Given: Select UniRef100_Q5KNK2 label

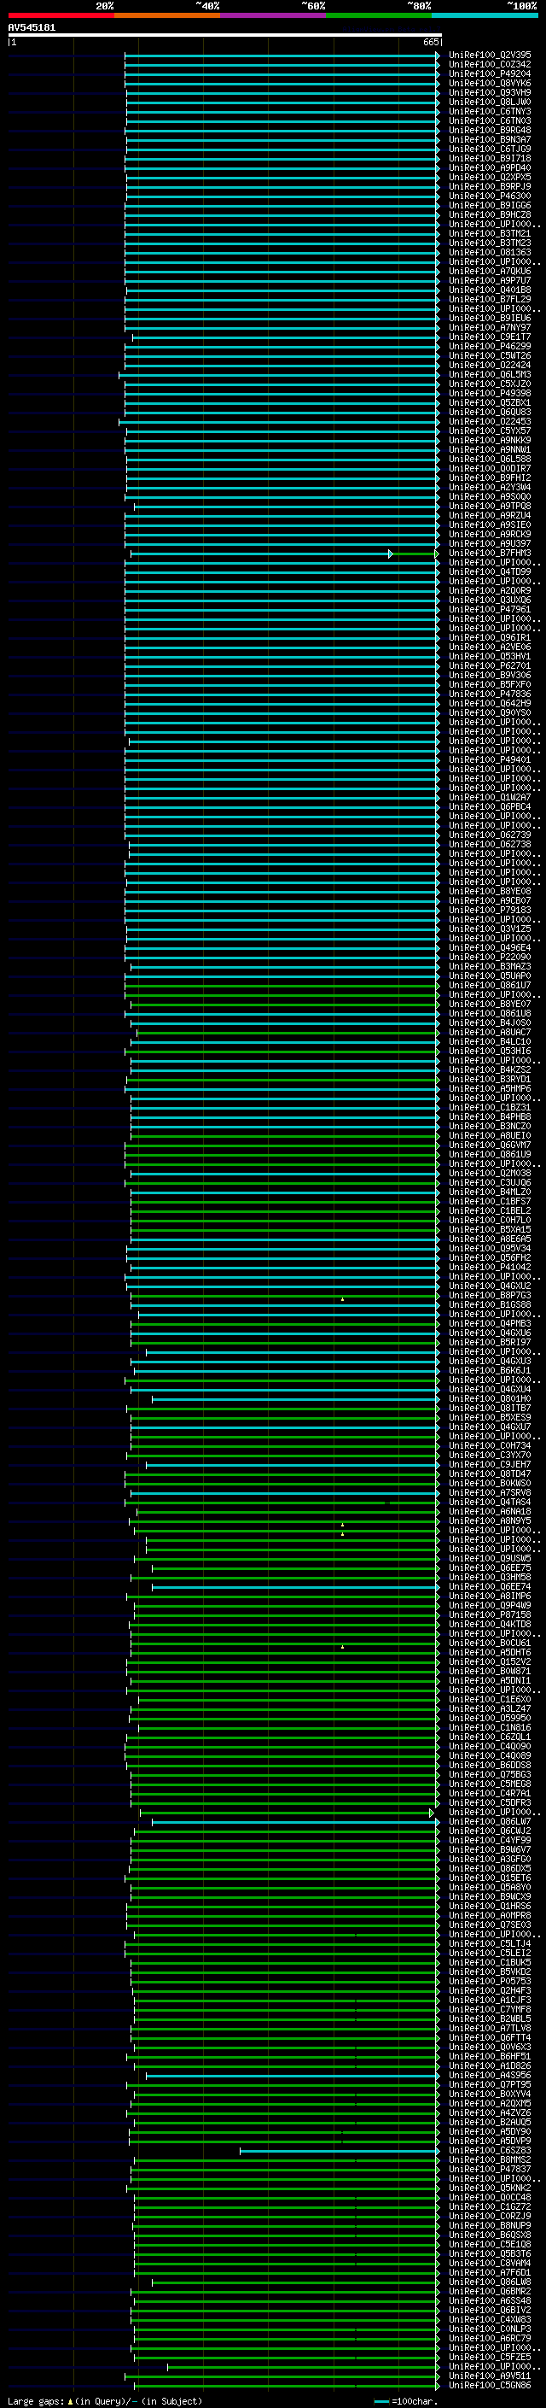Looking at the screenshot, I should click(489, 2188).
